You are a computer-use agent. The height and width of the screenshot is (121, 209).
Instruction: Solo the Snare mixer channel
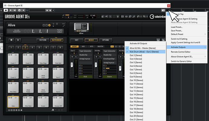click(100, 57)
